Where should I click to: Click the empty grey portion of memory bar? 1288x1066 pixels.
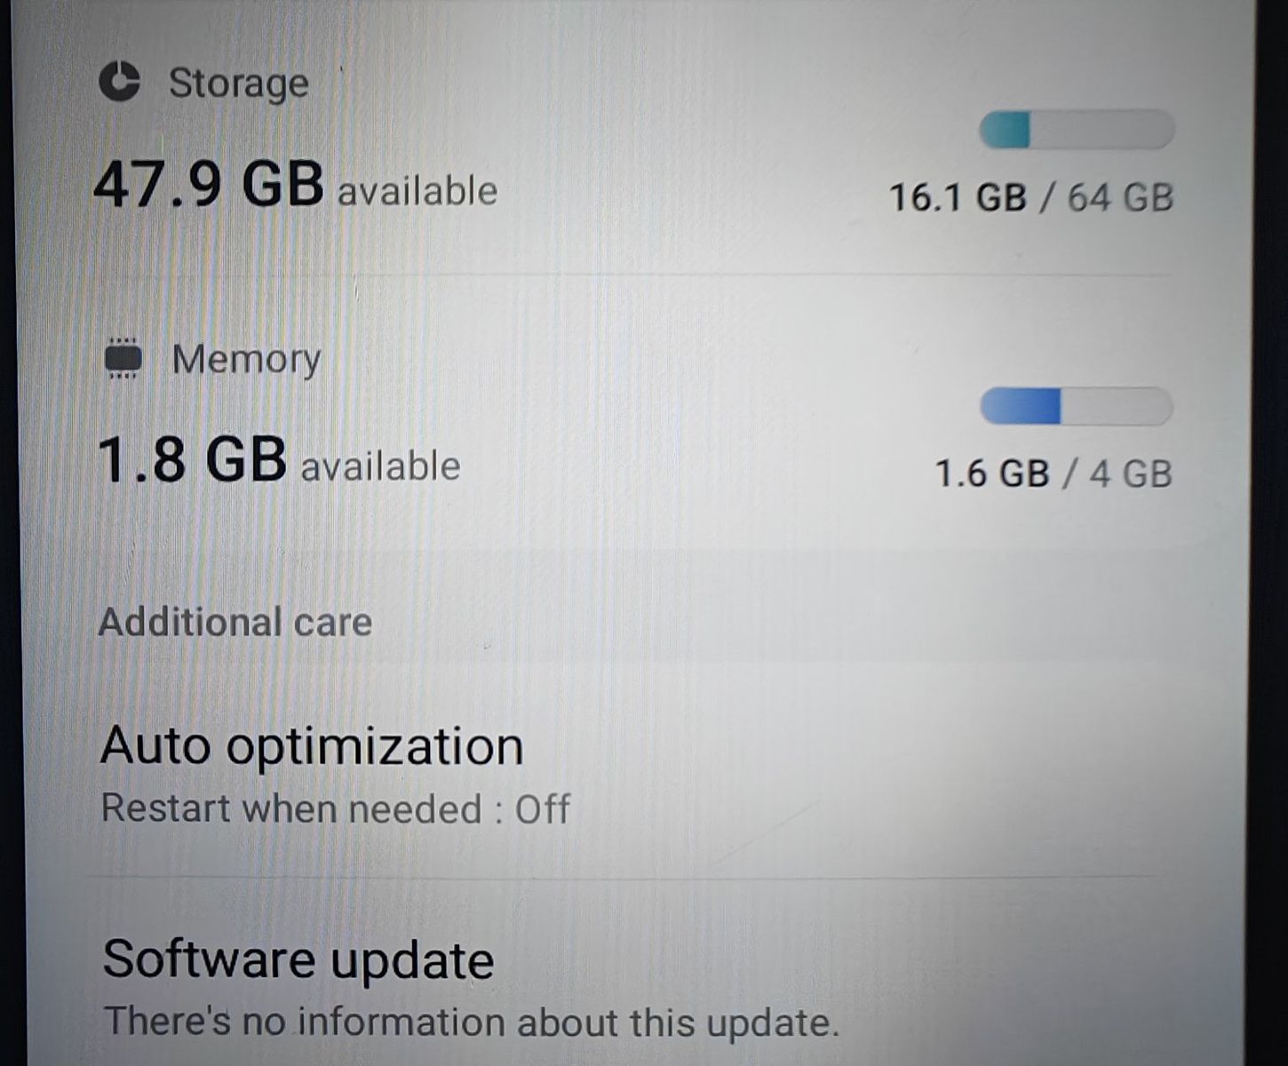tap(1117, 407)
